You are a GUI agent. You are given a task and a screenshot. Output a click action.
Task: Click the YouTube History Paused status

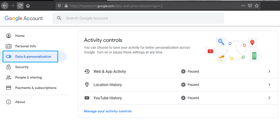[x=190, y=98]
